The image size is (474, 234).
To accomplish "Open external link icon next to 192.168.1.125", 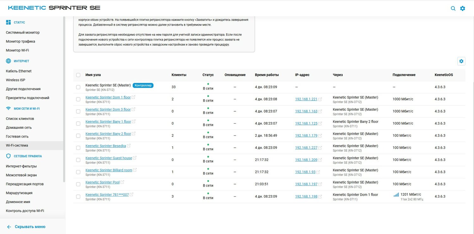I will (x=320, y=123).
